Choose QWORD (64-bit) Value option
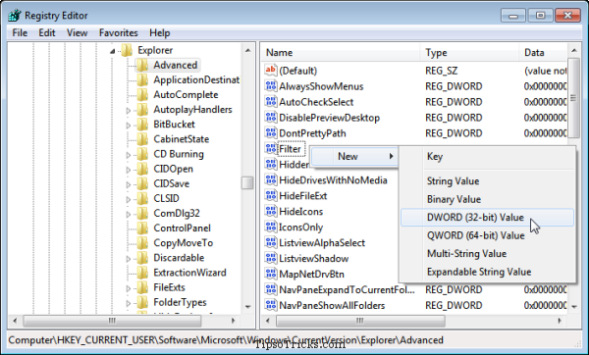This screenshot has height=355, width=589. pos(487,235)
